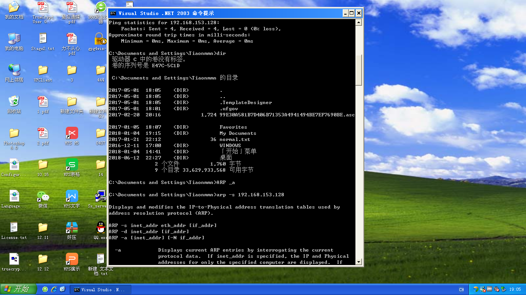Click the console scrollbar down arrow

click(x=359, y=262)
